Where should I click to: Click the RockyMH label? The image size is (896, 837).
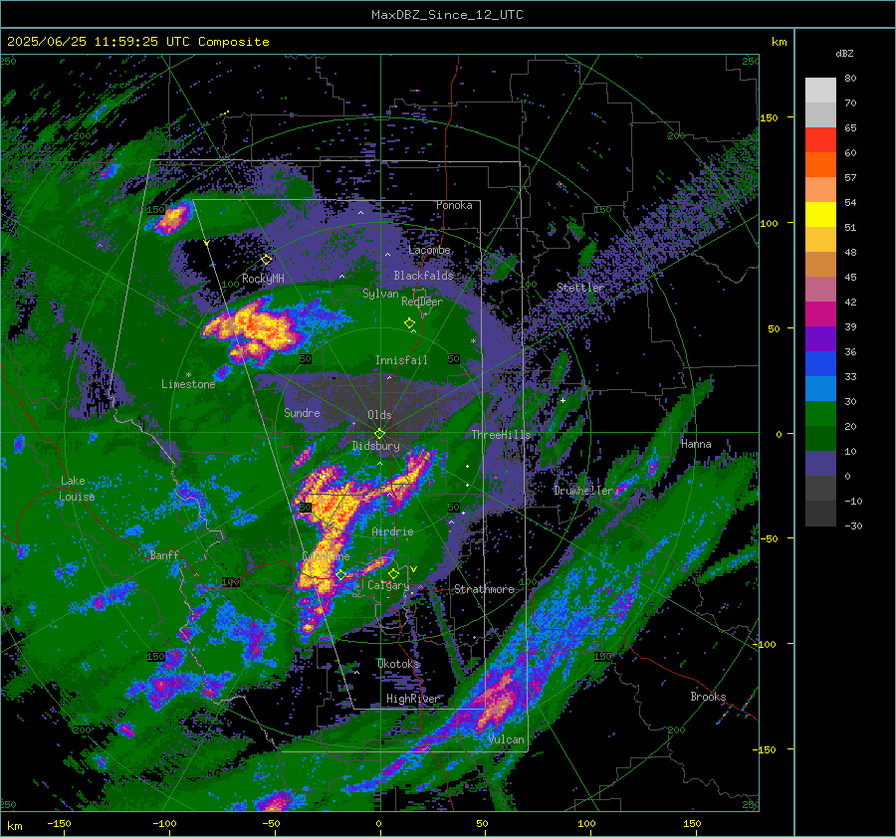(x=263, y=279)
